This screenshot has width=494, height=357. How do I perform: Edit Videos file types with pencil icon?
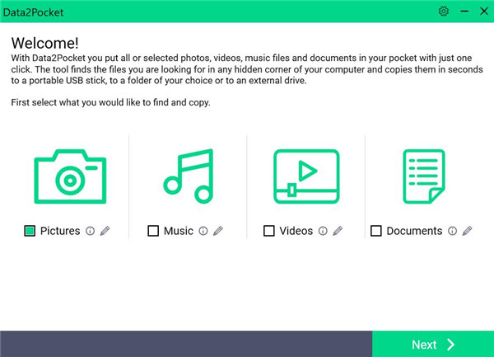(338, 231)
